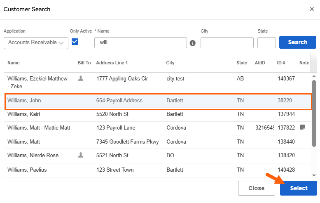Click the Name input containing 'will'
The width and height of the screenshot is (320, 203).
140,42
